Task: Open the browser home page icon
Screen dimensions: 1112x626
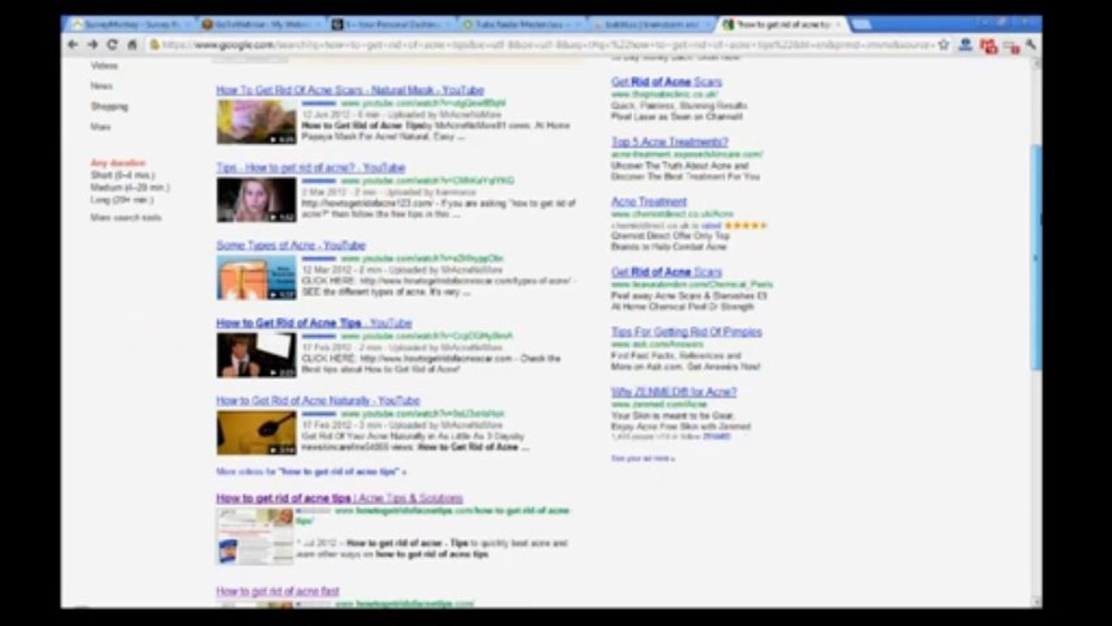Action: pyautogui.click(x=132, y=44)
